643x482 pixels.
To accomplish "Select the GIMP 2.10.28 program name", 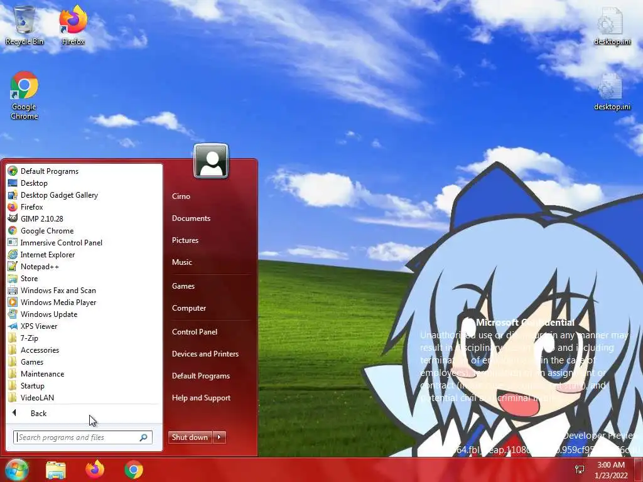I will (42, 218).
